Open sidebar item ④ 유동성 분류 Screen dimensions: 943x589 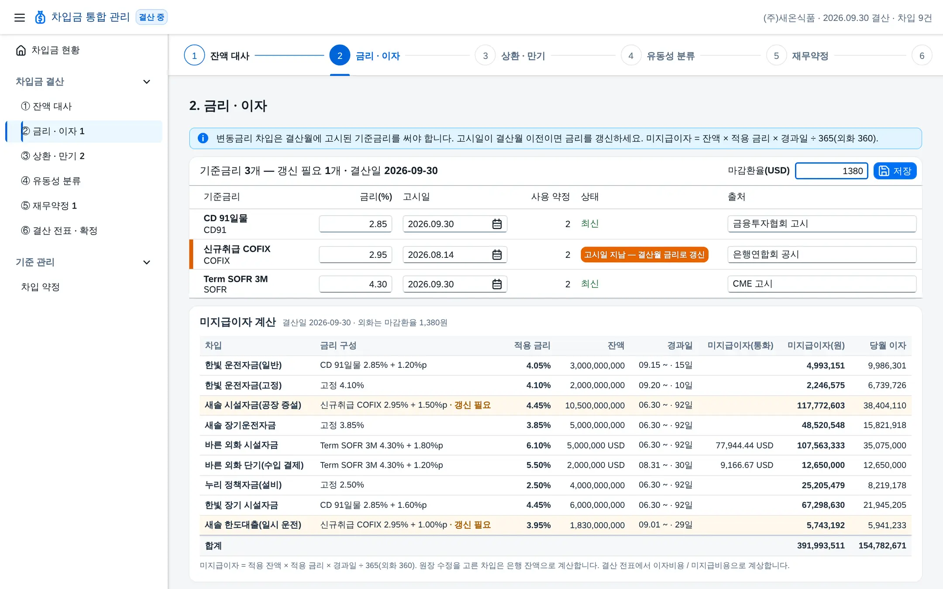pos(83,181)
